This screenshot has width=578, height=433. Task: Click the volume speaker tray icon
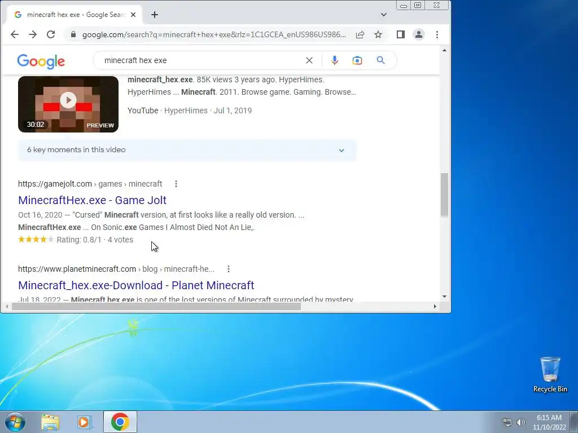click(520, 422)
